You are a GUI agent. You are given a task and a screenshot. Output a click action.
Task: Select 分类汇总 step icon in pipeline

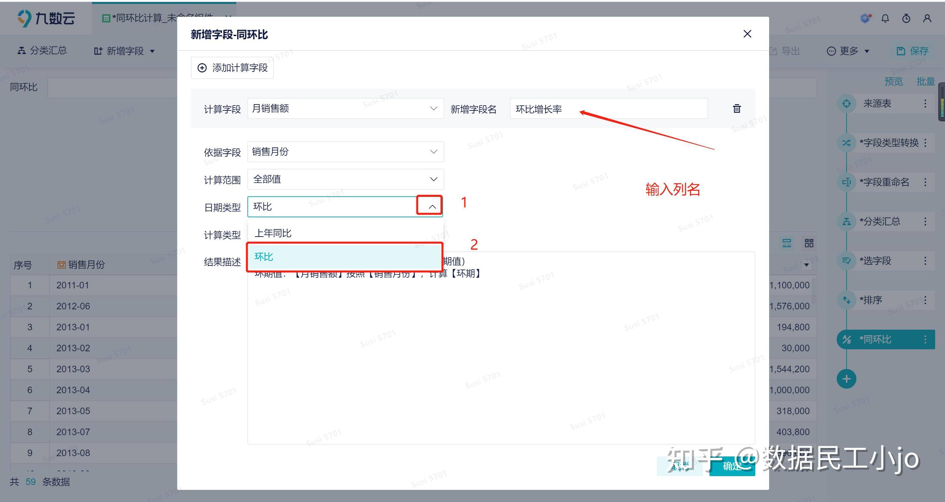tap(846, 221)
